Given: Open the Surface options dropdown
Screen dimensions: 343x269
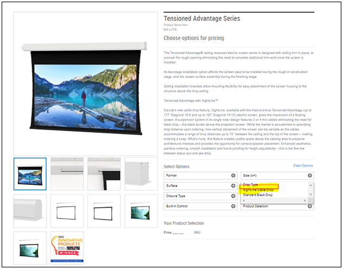Looking at the screenshot, I should coord(200,185).
